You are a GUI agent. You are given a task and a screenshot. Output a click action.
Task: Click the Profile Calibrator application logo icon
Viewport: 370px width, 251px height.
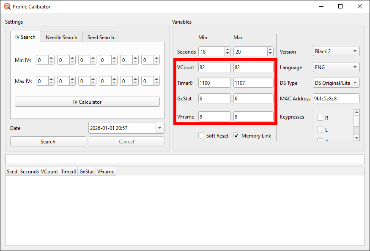6,7
